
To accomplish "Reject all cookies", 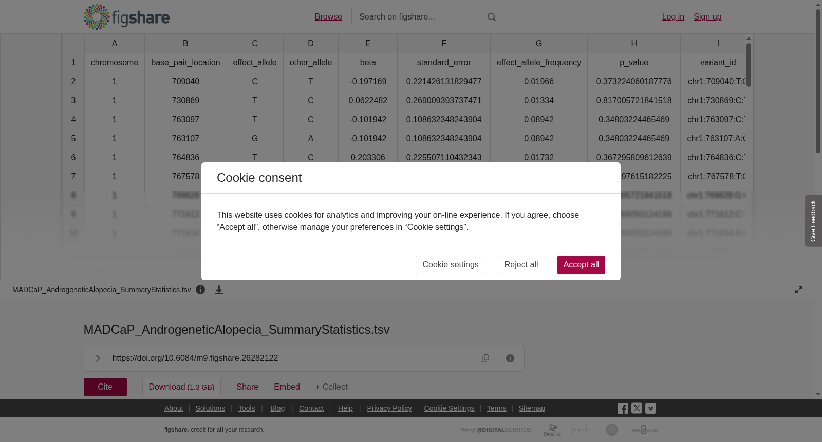I will [x=521, y=265].
